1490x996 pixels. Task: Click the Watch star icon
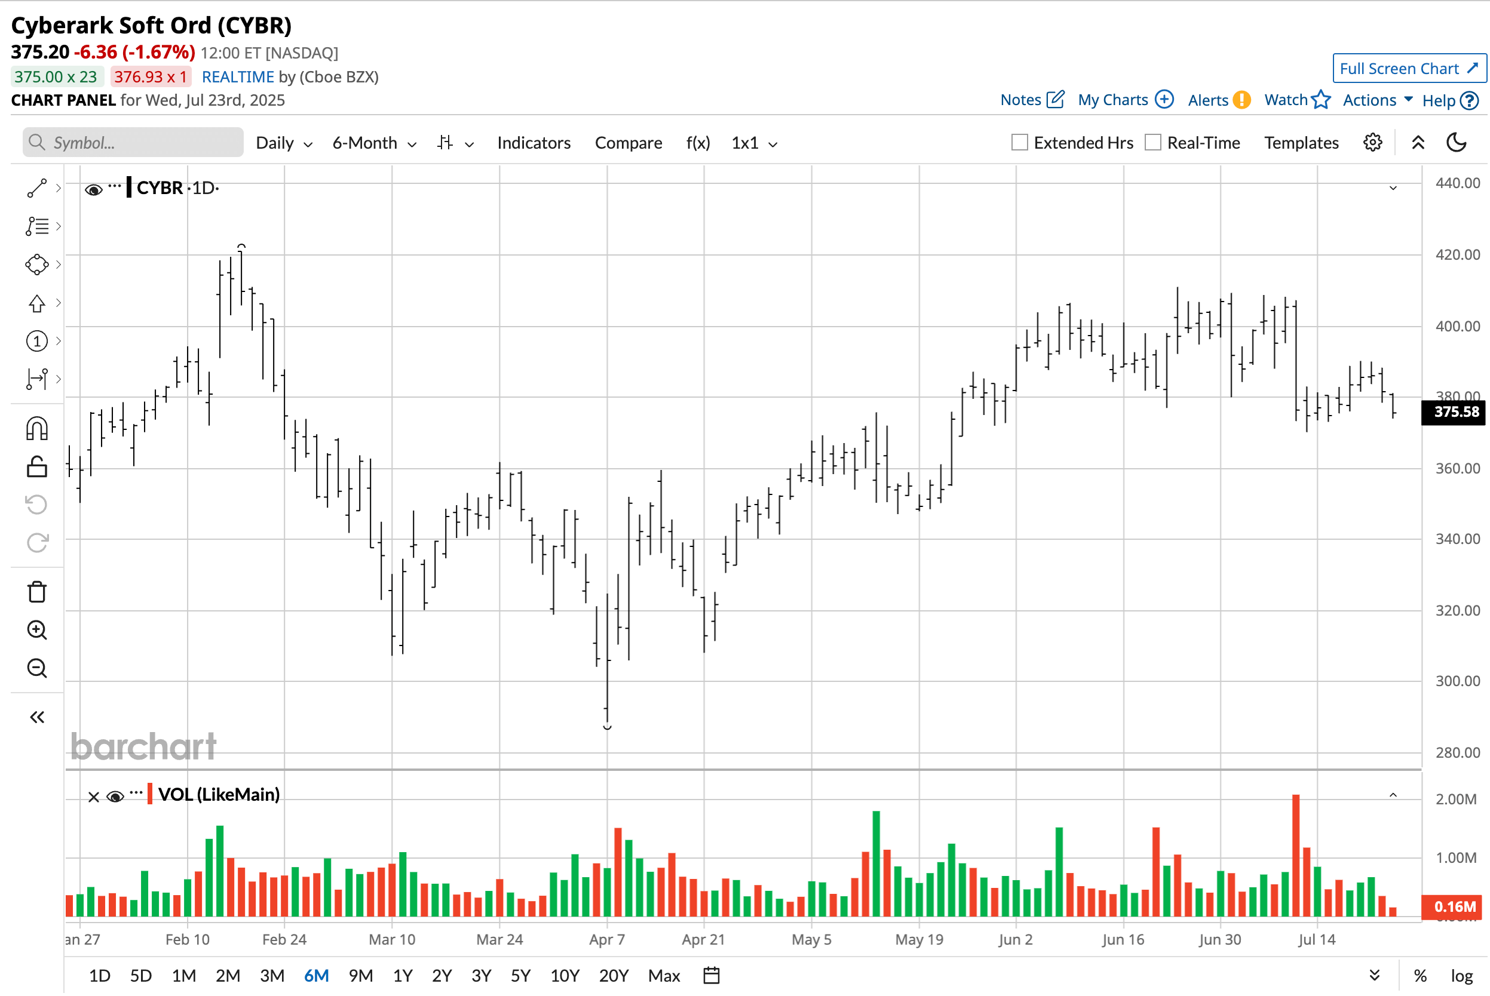[x=1320, y=100]
